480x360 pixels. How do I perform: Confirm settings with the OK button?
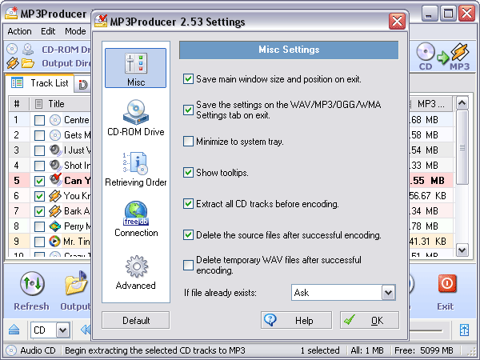(x=370, y=321)
